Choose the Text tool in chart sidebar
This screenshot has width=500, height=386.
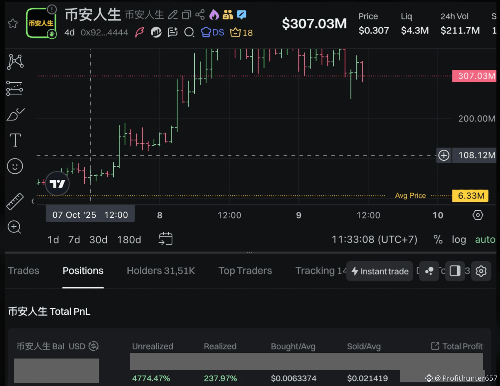[15, 140]
